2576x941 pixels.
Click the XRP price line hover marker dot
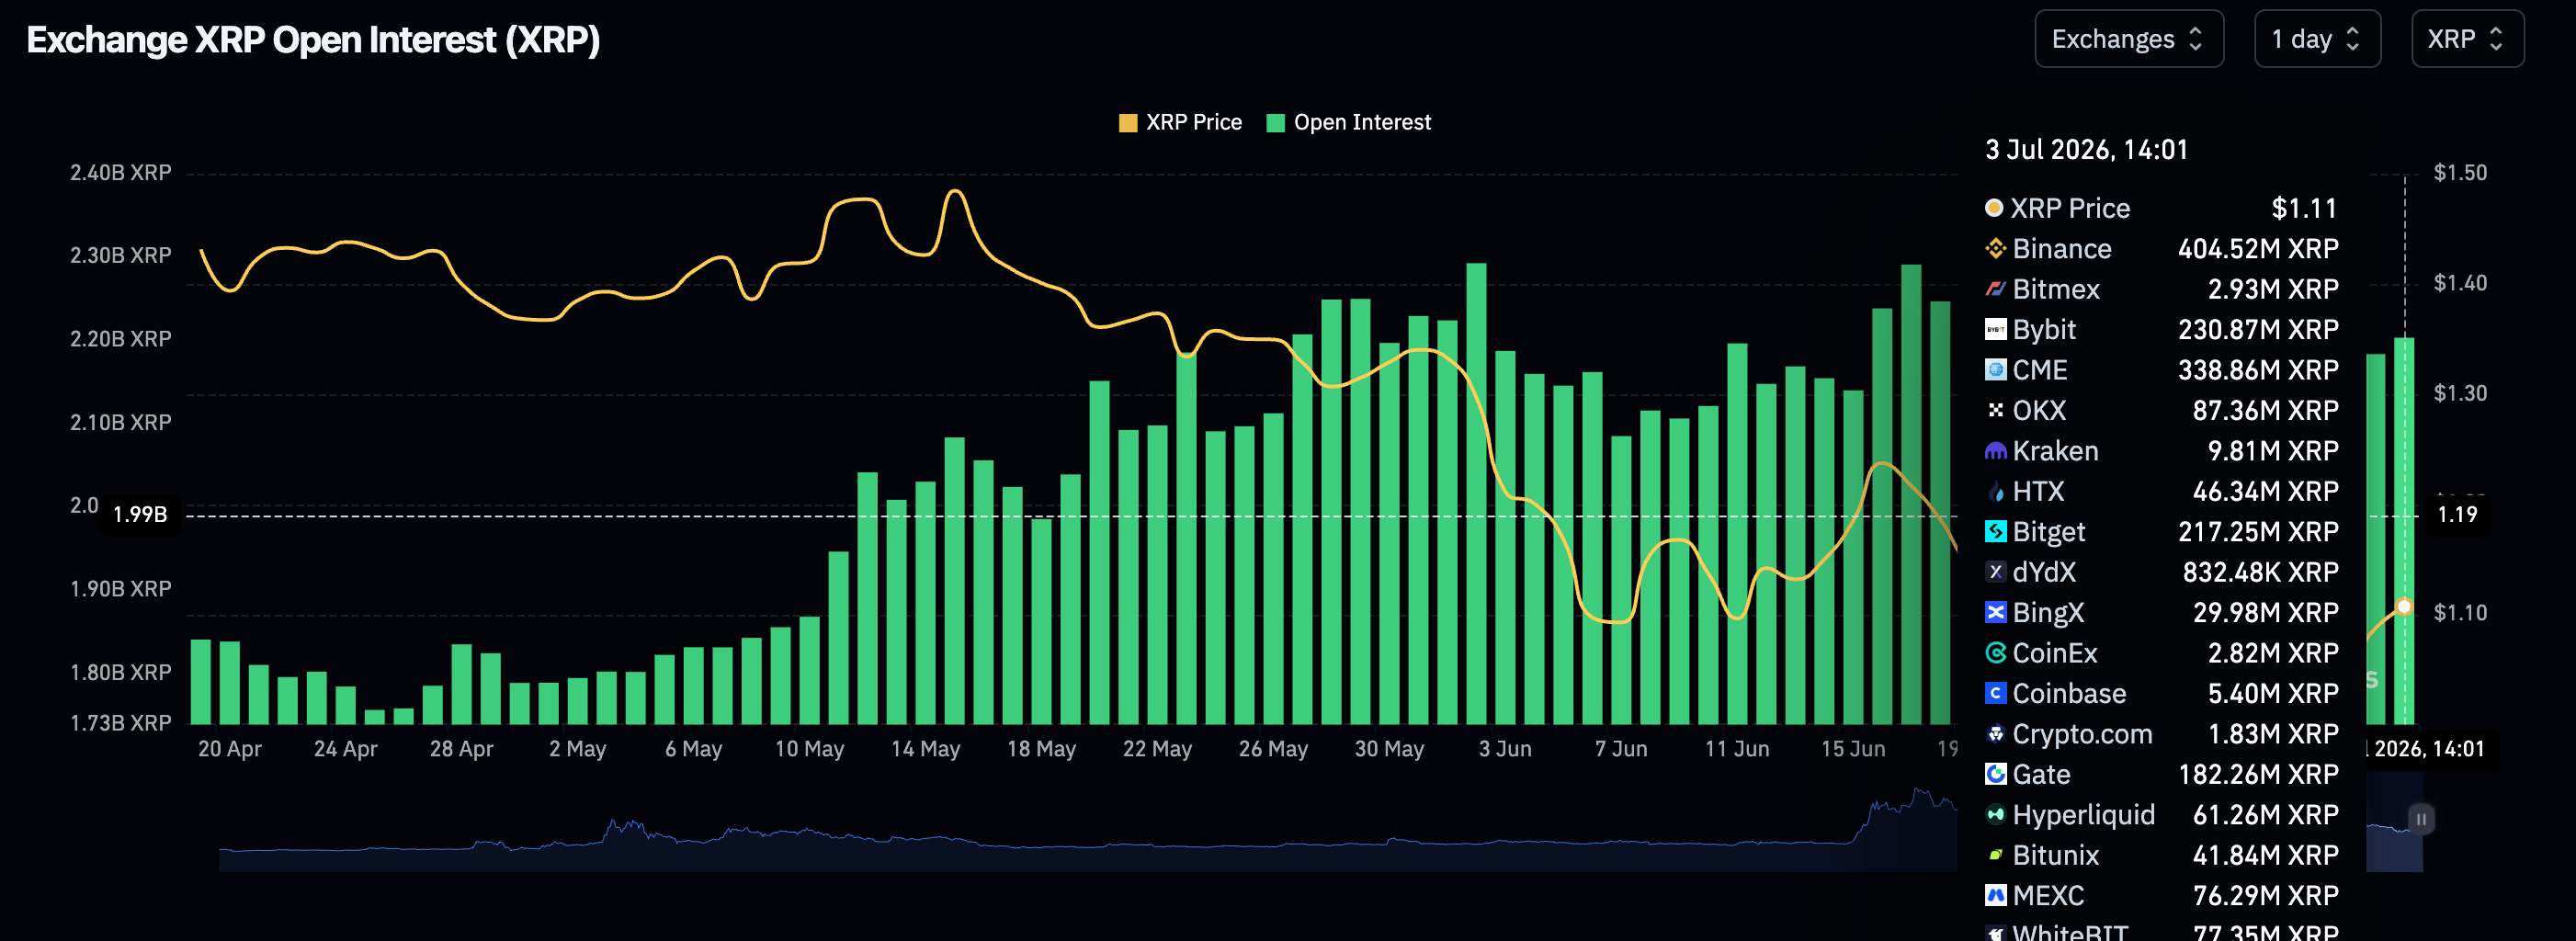(x=2404, y=607)
